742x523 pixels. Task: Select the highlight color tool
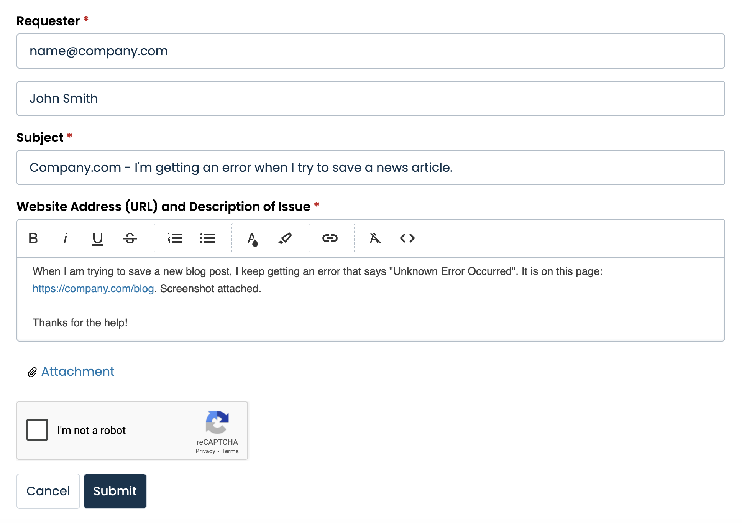tap(285, 238)
